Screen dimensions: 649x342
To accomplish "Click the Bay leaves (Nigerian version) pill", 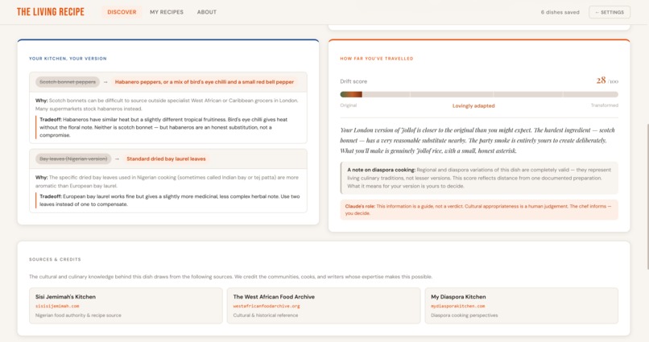I will pyautogui.click(x=73, y=159).
